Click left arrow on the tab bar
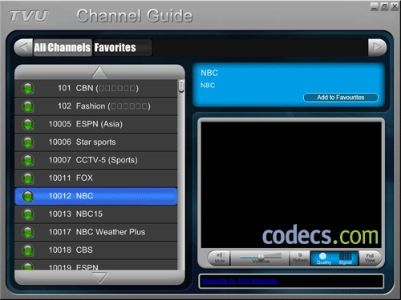Image resolution: width=401 pixels, height=300 pixels. pyautogui.click(x=23, y=47)
